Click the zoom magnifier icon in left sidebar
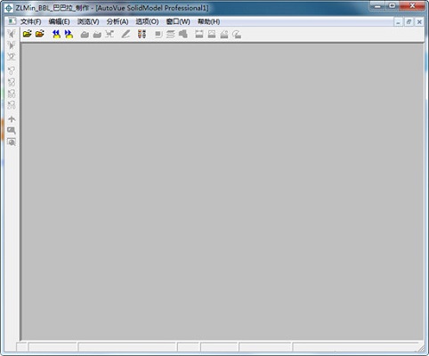Screen dimensions: 429x356 coord(12,130)
